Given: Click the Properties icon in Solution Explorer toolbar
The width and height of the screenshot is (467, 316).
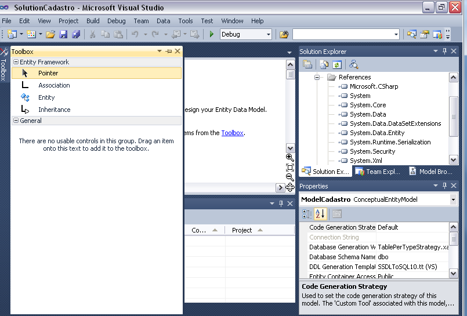Looking at the screenshot, I should coord(307,64).
